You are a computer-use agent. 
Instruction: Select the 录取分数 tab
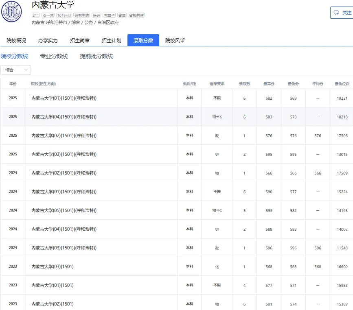(143, 40)
